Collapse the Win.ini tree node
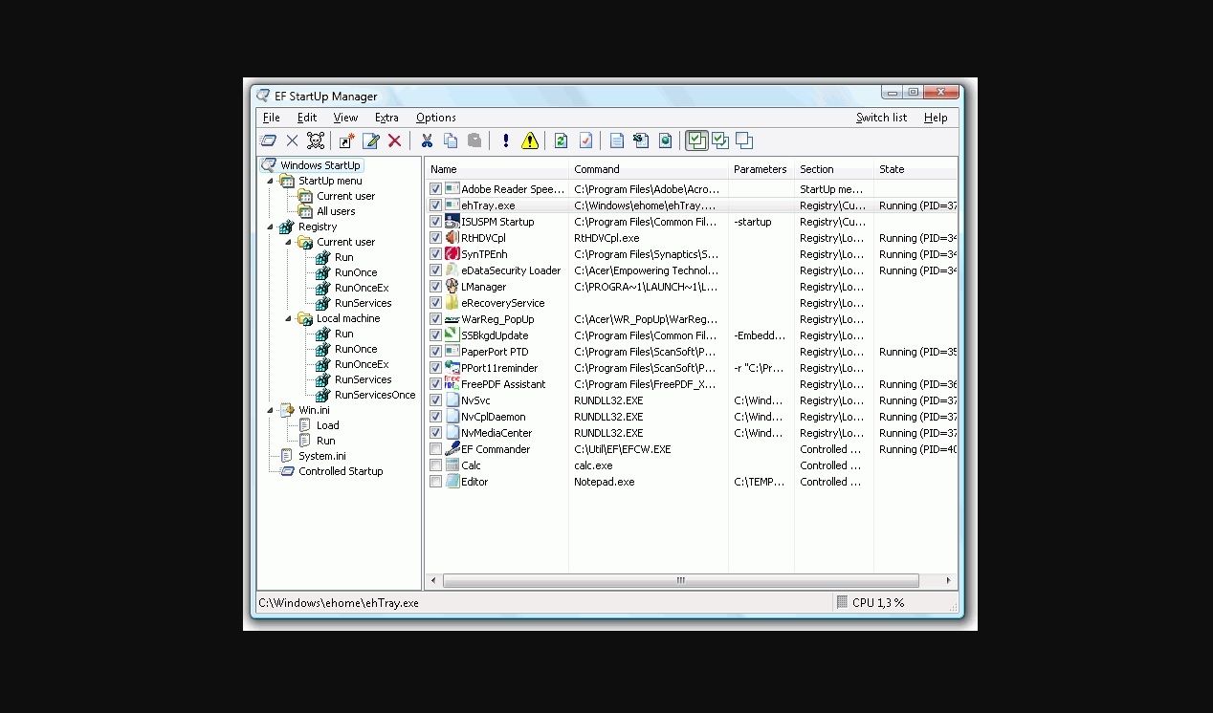 (x=271, y=410)
